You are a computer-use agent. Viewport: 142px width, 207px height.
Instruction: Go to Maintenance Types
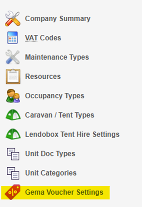point(57,57)
